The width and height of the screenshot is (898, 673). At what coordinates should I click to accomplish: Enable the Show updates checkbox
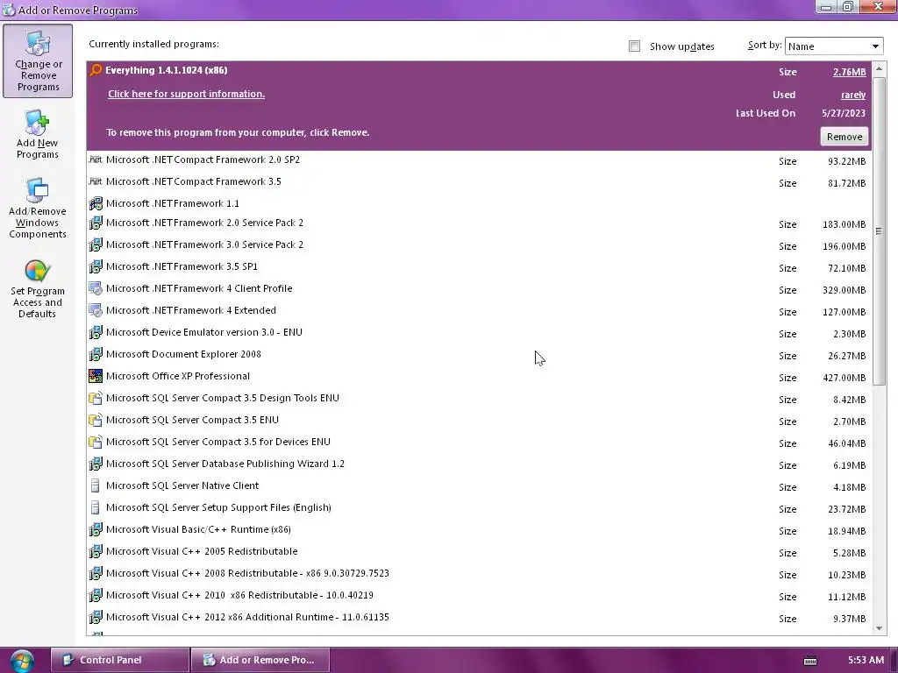(x=634, y=46)
